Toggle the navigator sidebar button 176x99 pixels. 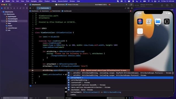click(x=10, y=5)
